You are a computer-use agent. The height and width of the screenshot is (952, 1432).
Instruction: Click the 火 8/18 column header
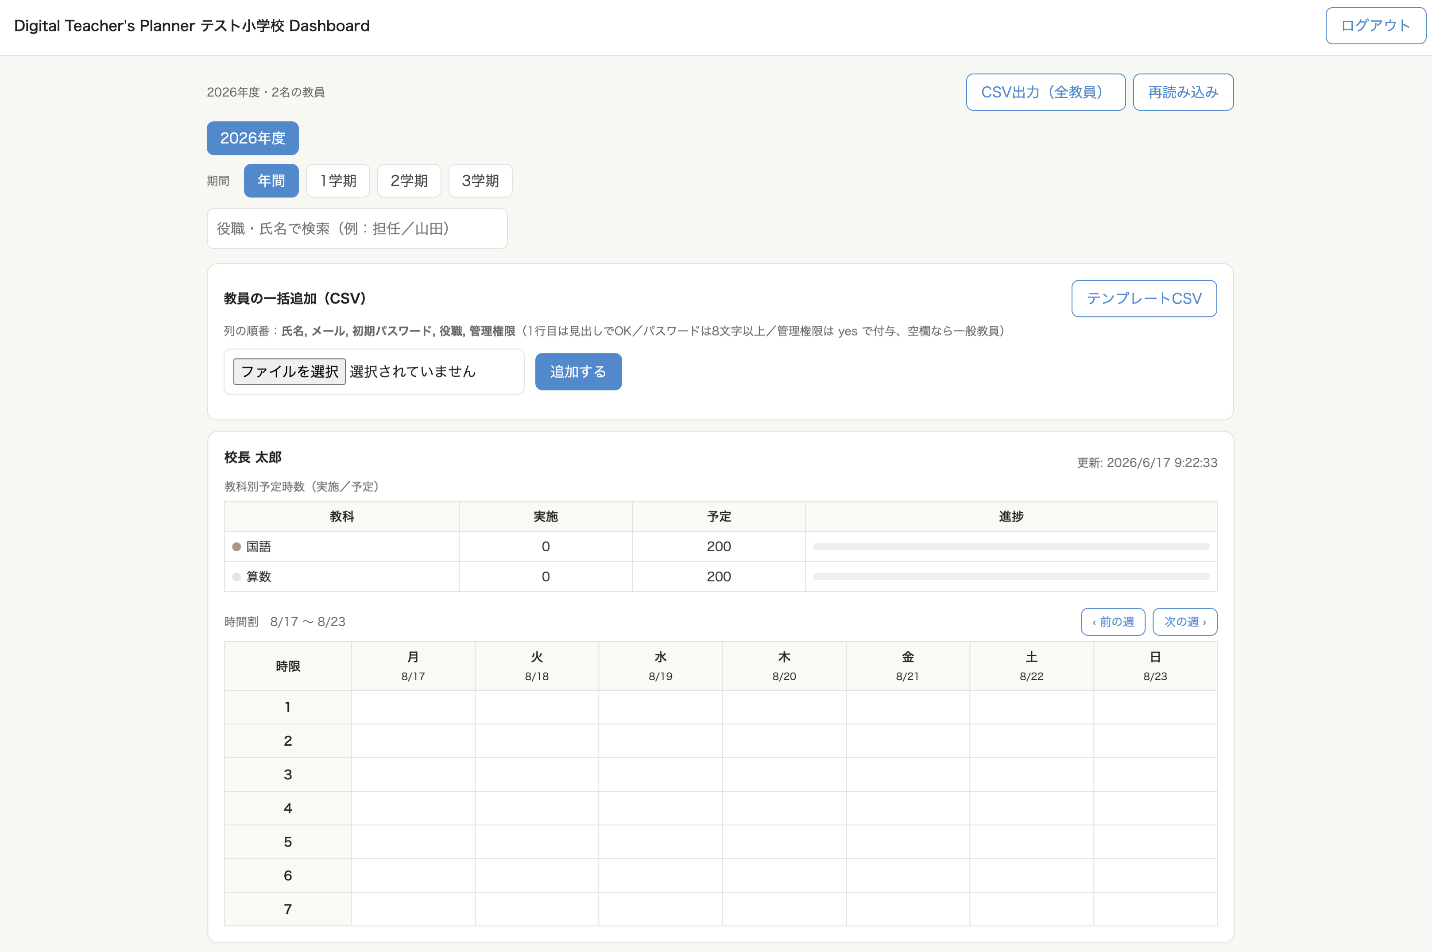click(537, 666)
